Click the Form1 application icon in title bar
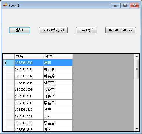The width and height of the screenshot is (142, 134). coord(5,5)
